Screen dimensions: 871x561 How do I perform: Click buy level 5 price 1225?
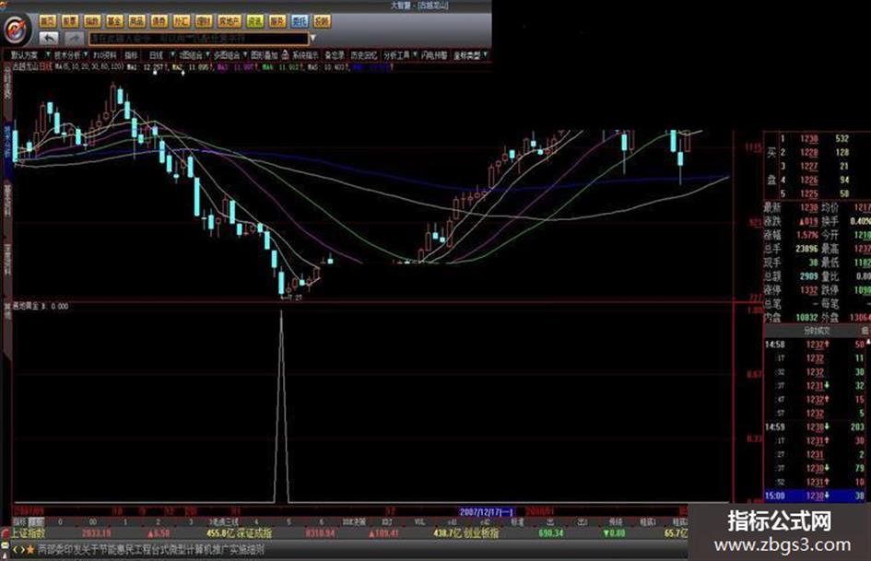click(x=809, y=193)
